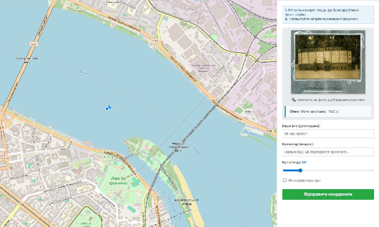This screenshot has width=379, height=227.
Task: Click the blue camera position marker on river
Action: [x=108, y=107]
